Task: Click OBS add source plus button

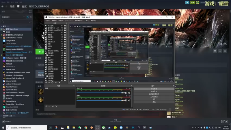Action: point(46,82)
